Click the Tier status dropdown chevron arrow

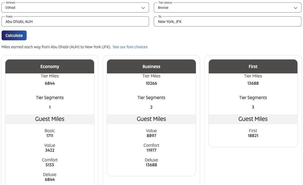tap(295, 8)
